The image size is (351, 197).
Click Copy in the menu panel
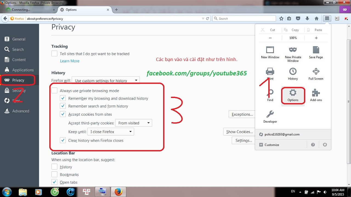(291, 30)
